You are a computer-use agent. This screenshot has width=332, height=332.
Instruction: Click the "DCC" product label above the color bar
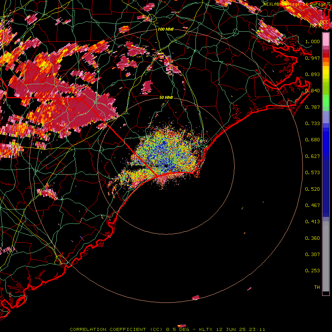click(x=324, y=22)
